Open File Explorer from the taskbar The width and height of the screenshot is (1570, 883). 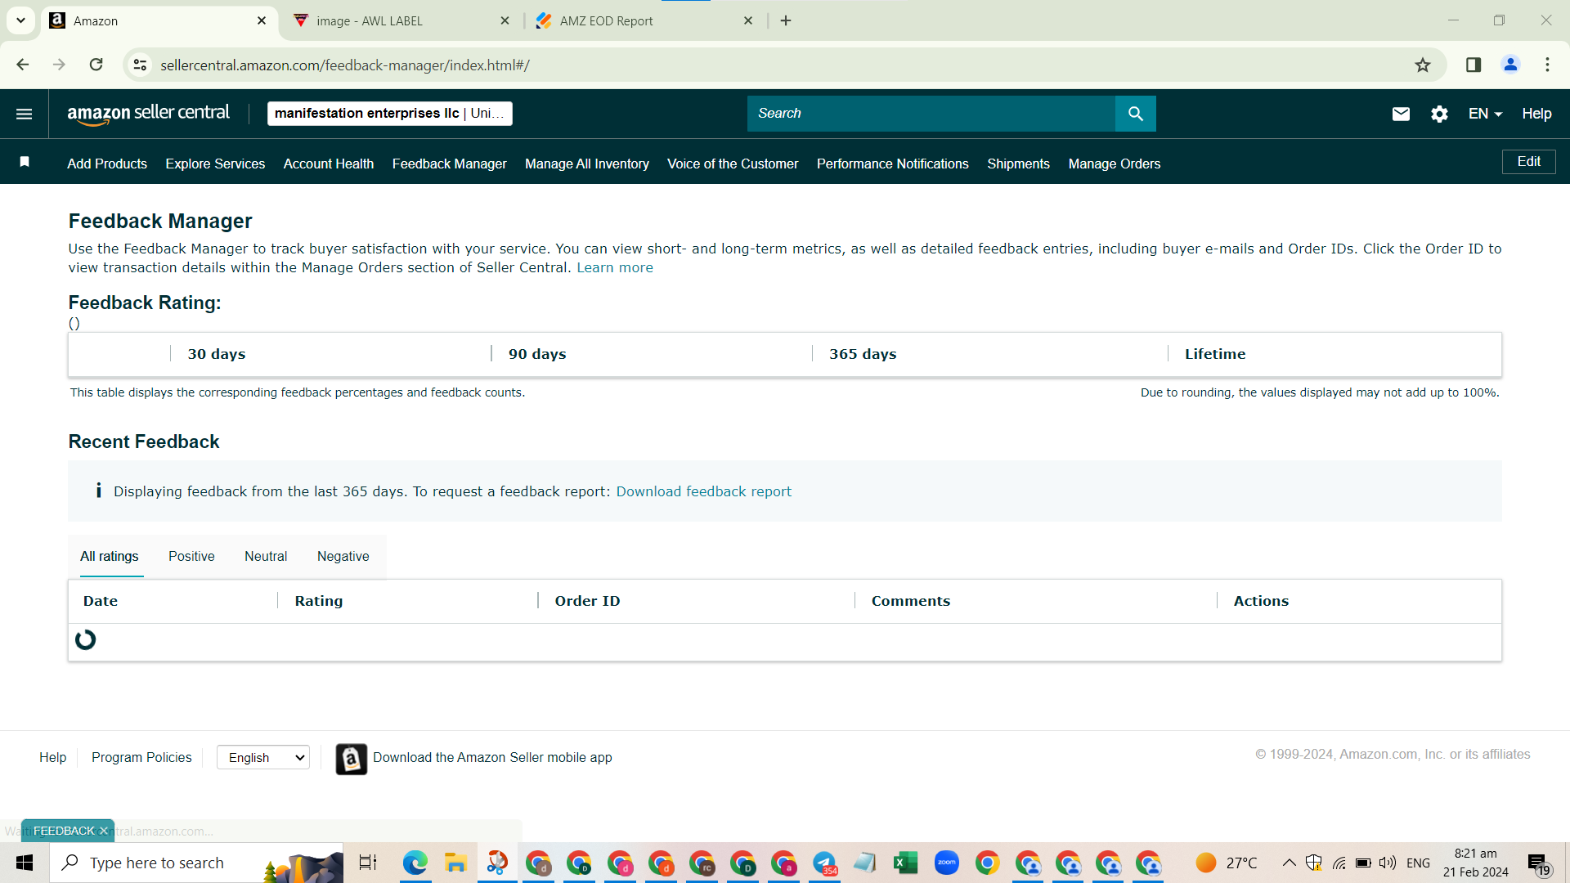[x=455, y=863]
